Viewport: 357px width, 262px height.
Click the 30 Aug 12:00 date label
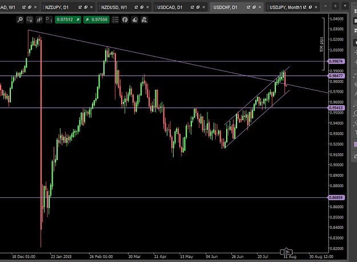point(321,256)
